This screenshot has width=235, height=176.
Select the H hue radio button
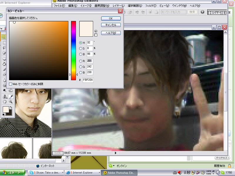point(80,43)
